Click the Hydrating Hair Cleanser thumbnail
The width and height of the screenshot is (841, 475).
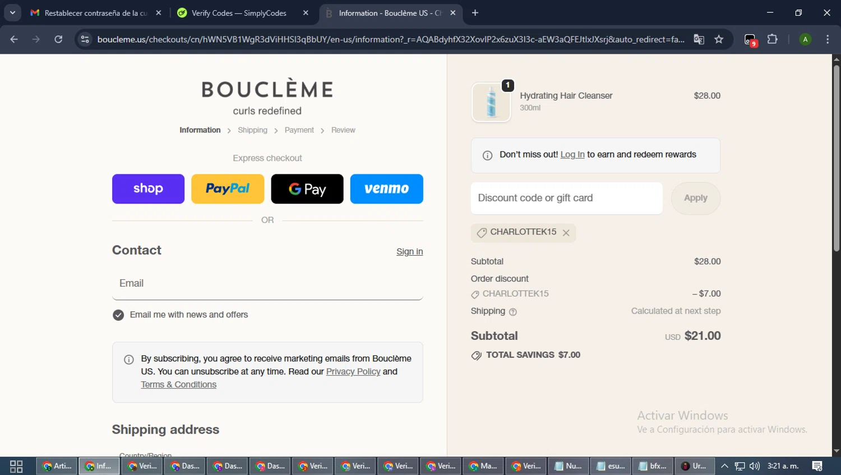491,102
